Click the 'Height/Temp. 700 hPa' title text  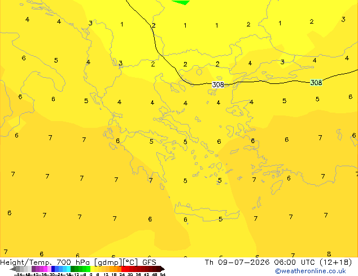[45, 262]
